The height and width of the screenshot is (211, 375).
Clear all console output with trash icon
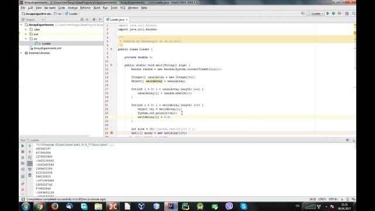click(x=30, y=175)
